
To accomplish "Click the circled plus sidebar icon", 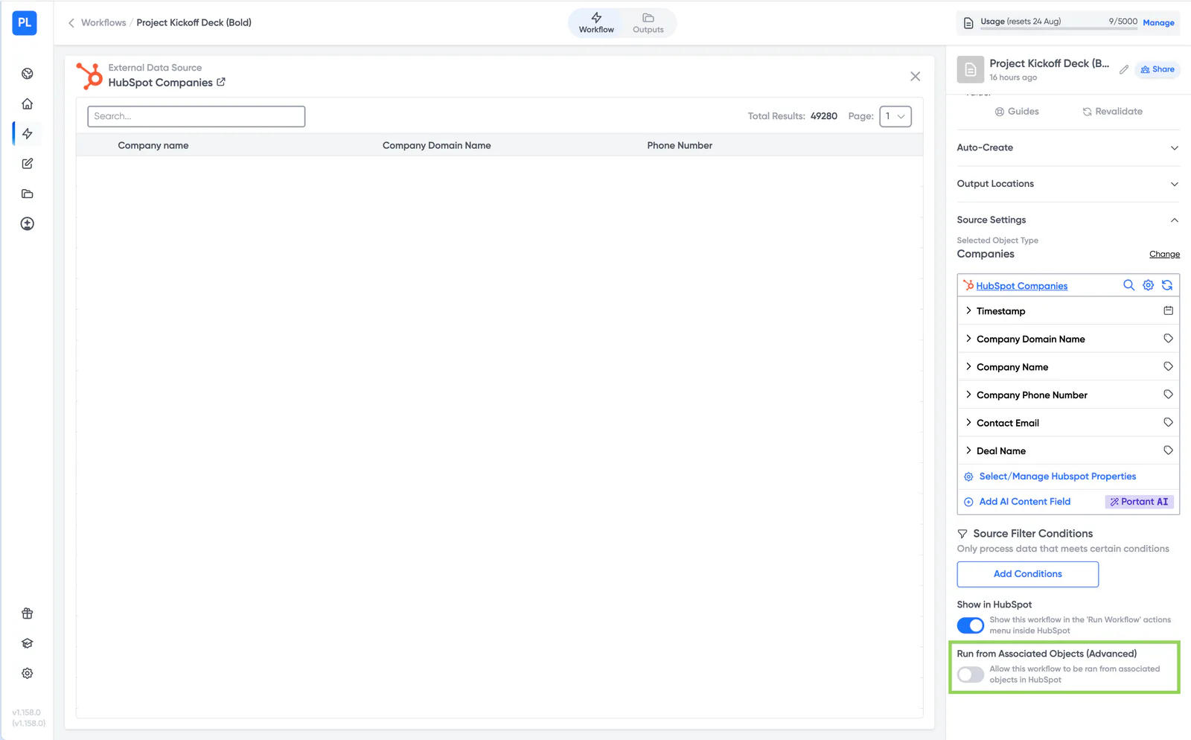I will point(28,223).
